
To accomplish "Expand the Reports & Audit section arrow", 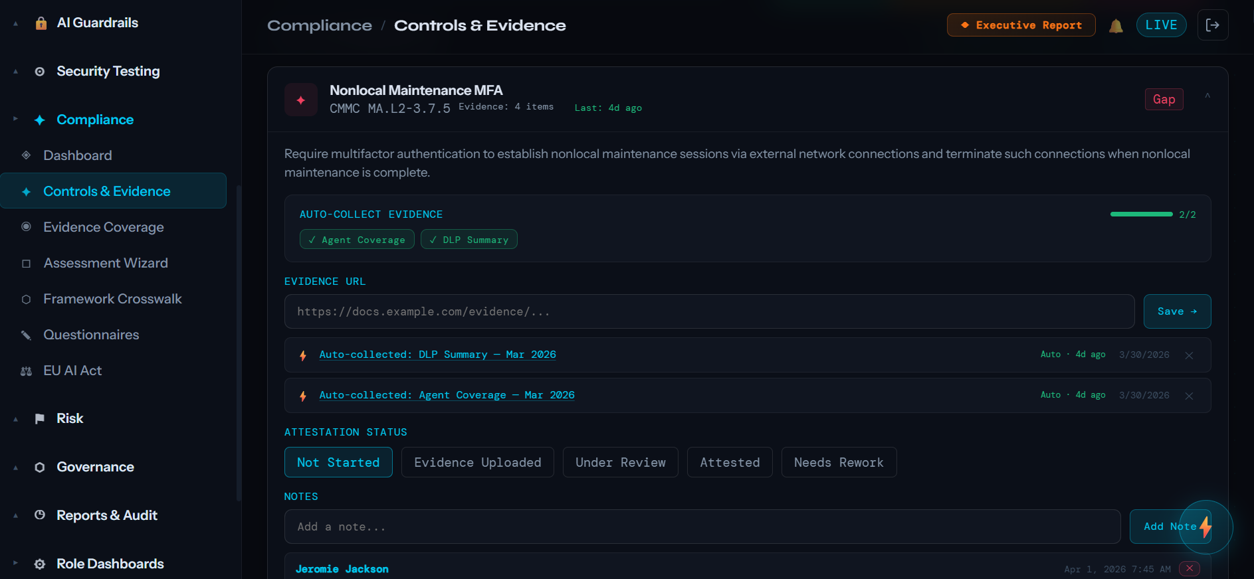I will pos(16,515).
